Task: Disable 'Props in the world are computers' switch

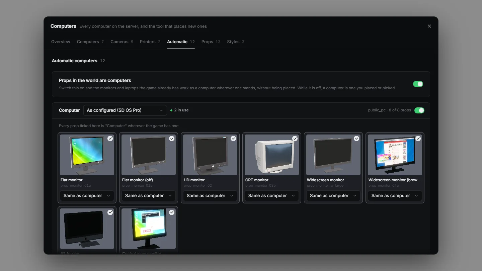Action: pos(418,84)
